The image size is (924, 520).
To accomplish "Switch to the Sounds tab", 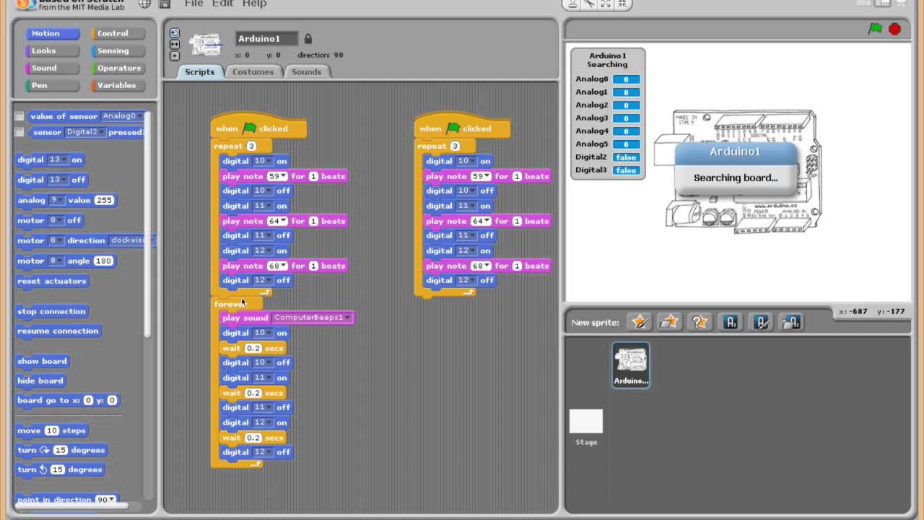I will pyautogui.click(x=306, y=71).
